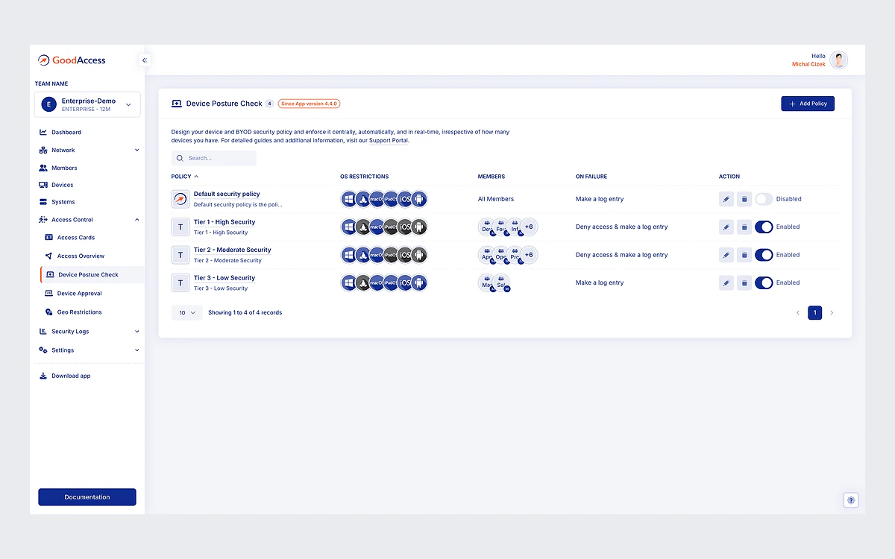895x559 pixels.
Task: Delete the Tier 2 - Moderate Security policy
Action: pos(744,255)
